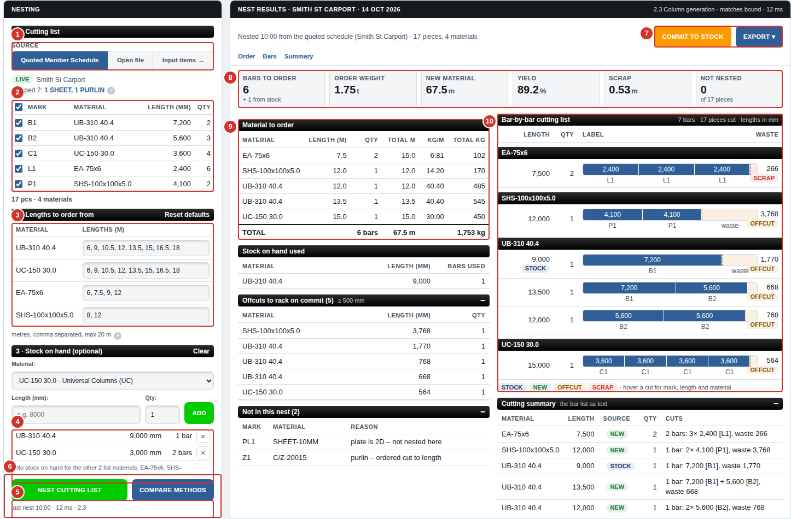Click COMPARE METHODS button
Viewport: 791px width, 519px height.
pos(172,490)
